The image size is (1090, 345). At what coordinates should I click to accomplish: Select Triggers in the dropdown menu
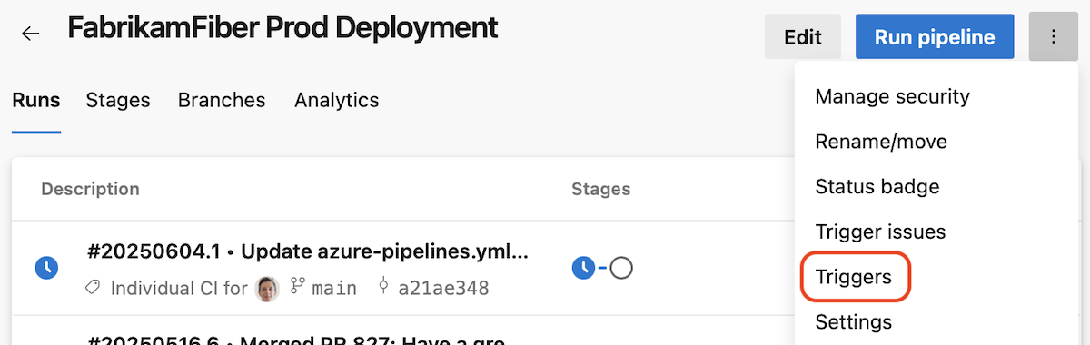854,277
